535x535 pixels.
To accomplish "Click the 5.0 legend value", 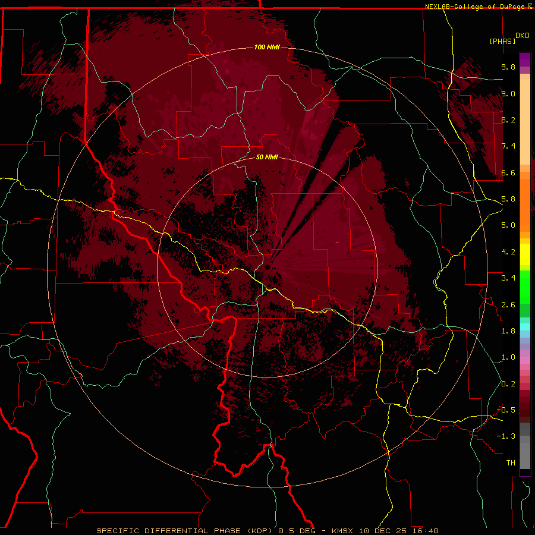I will [x=508, y=225].
